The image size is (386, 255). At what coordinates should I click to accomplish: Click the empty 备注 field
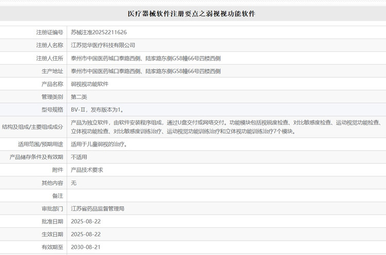(x=226, y=196)
